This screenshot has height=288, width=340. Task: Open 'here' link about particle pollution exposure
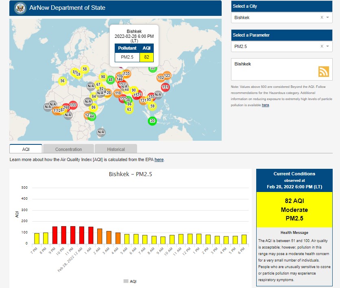pos(265,105)
